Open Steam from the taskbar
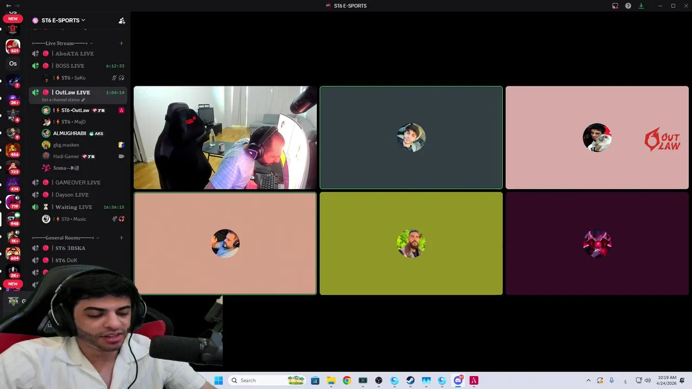Viewport: 692px width, 389px height. click(410, 380)
